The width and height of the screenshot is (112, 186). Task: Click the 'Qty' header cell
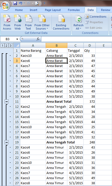[x=90, y=50]
